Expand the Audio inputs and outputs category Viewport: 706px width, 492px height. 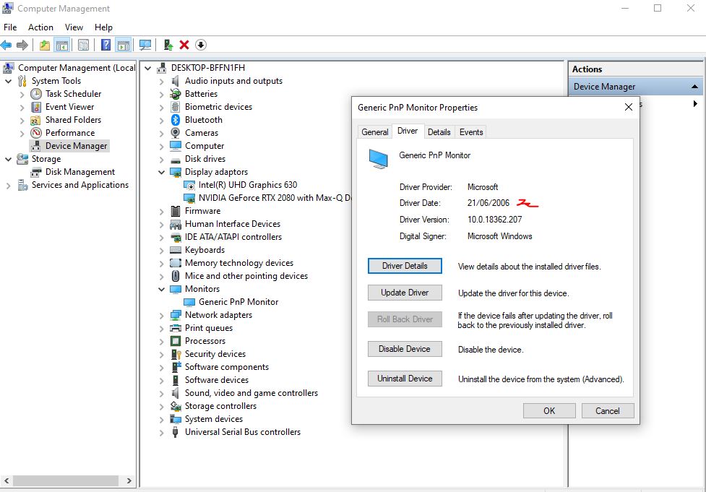click(161, 82)
